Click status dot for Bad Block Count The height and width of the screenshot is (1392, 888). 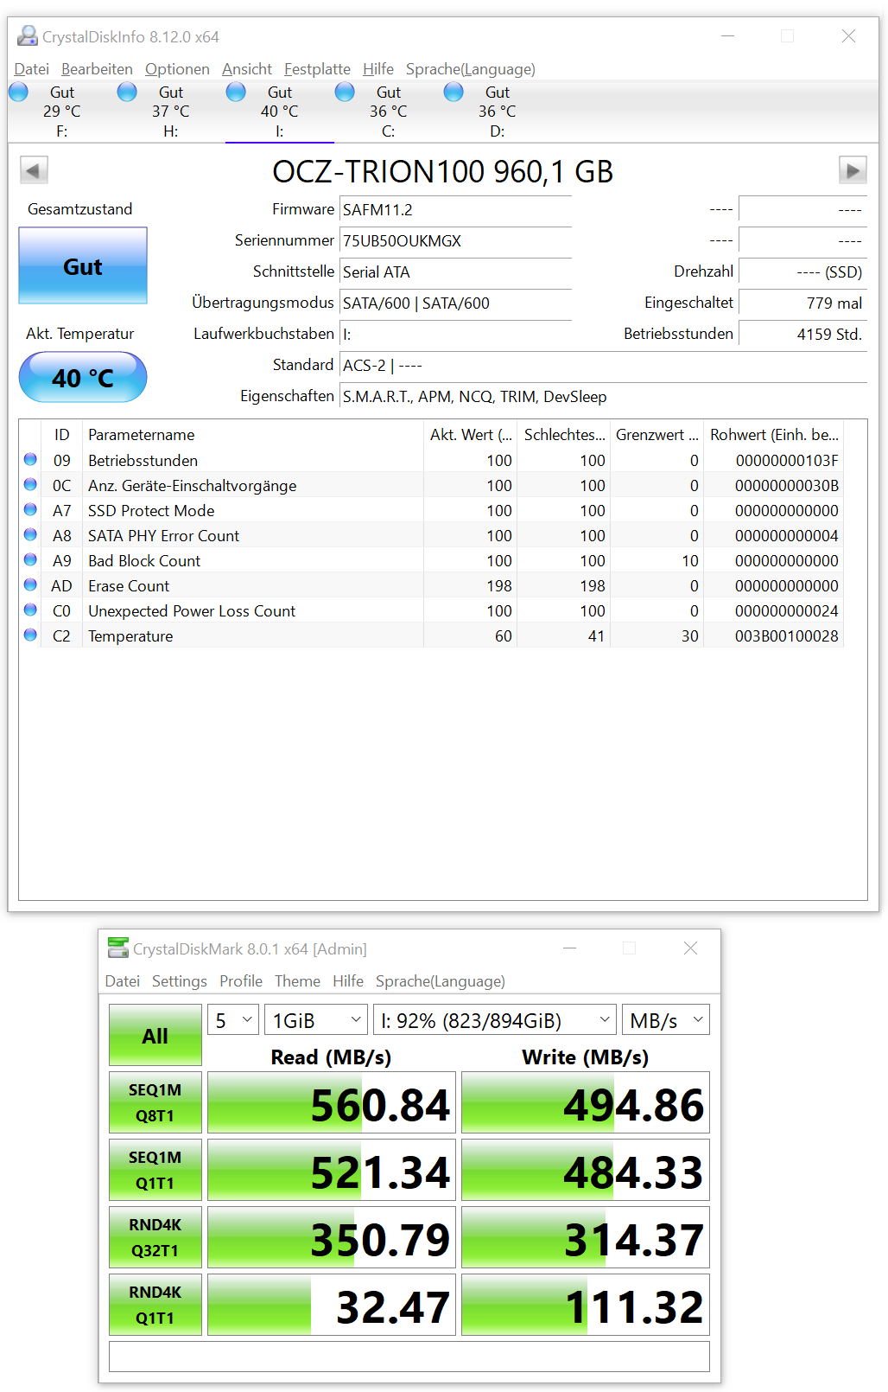(30, 560)
